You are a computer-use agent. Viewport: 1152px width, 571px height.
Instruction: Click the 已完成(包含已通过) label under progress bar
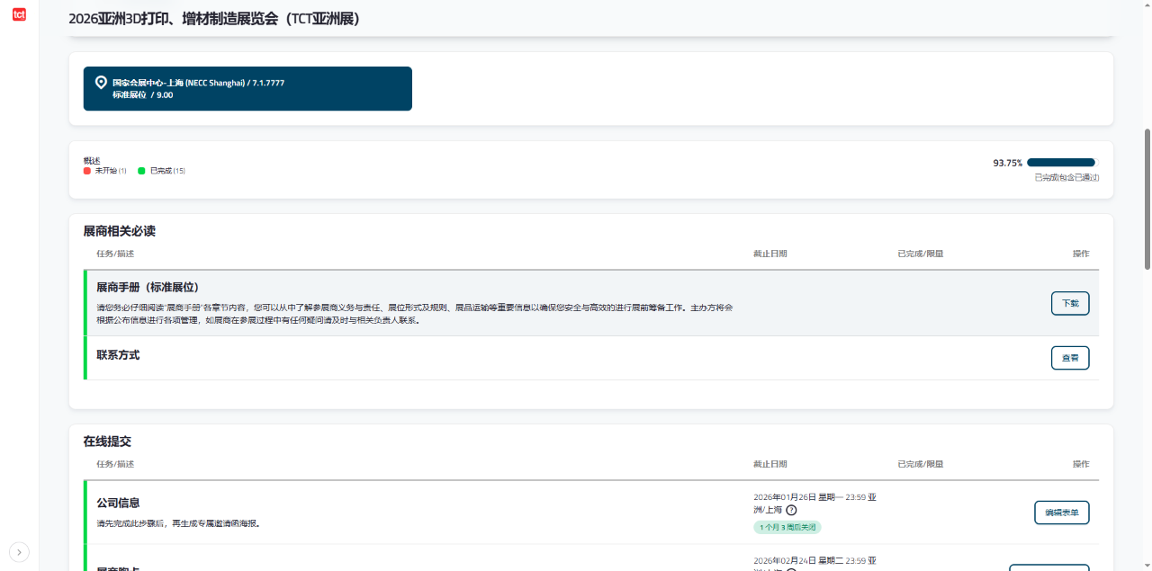pyautogui.click(x=1066, y=178)
